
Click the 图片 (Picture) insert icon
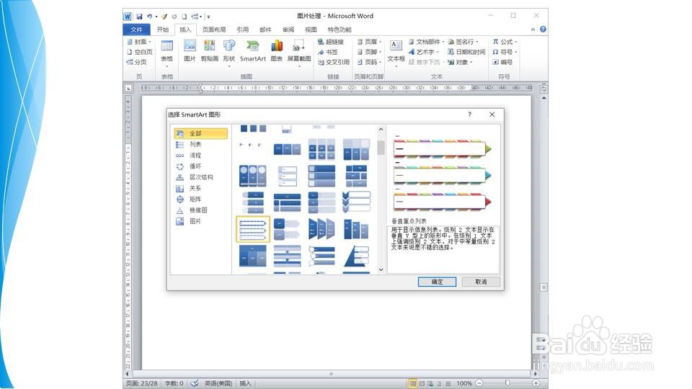coord(190,50)
